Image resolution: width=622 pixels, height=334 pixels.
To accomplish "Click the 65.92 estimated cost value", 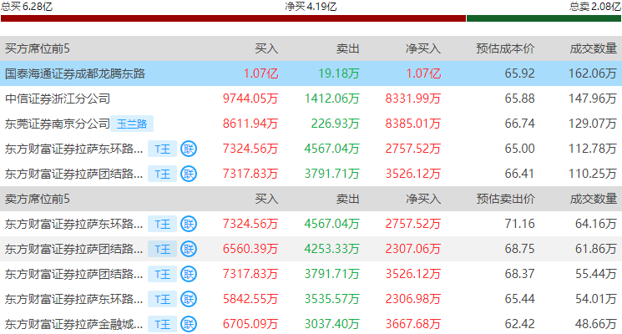I will [x=519, y=73].
